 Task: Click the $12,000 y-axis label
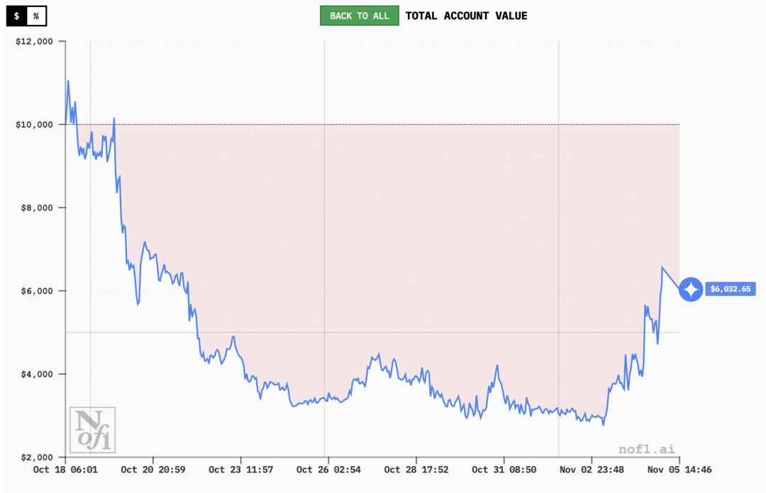[34, 41]
